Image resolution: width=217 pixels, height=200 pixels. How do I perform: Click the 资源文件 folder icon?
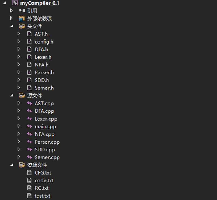click(x=22, y=165)
